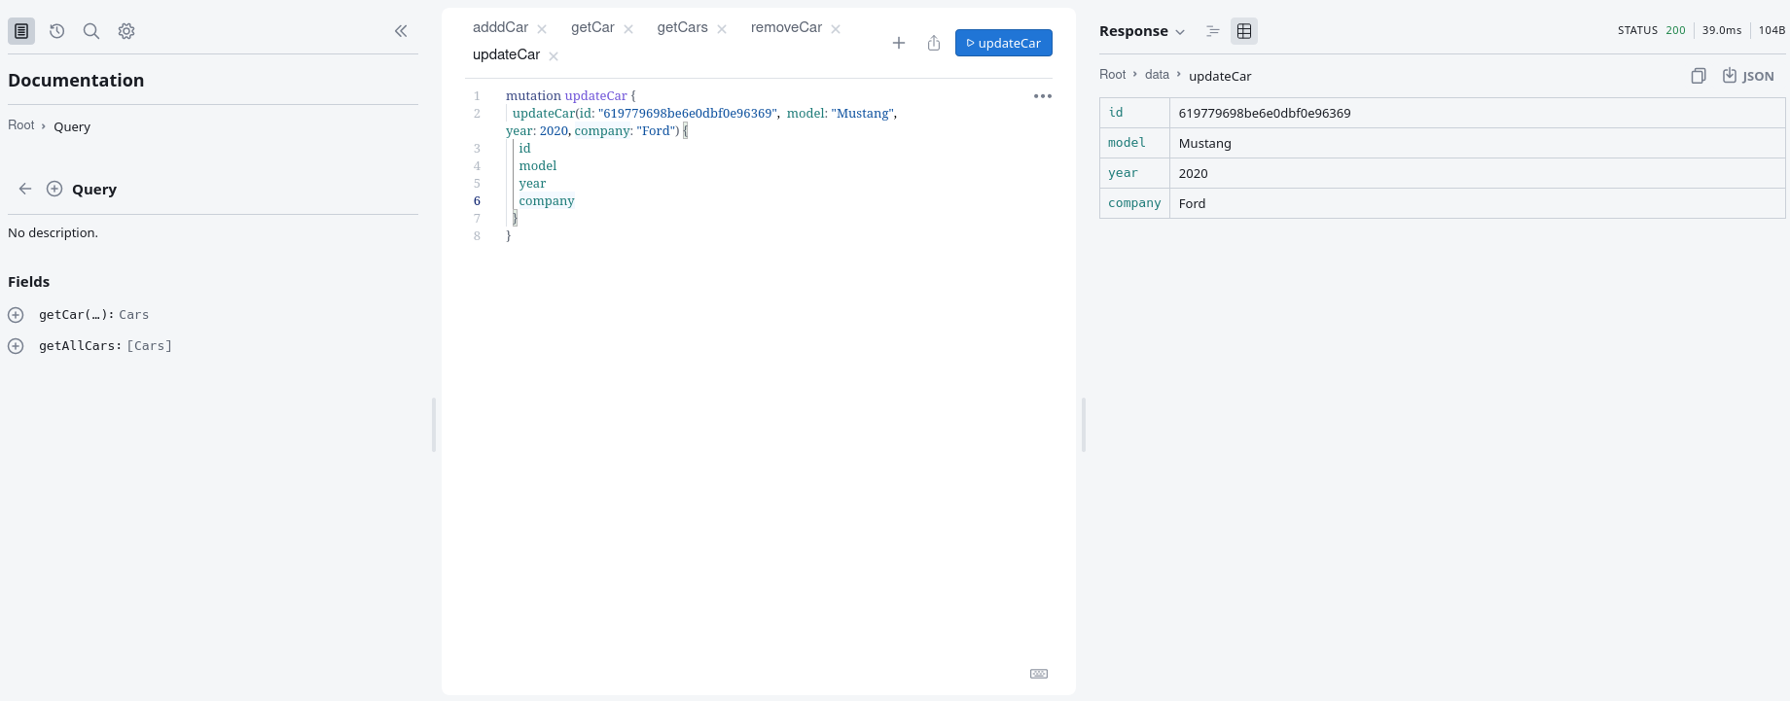
Task: Switch response to table view
Action: (x=1244, y=31)
